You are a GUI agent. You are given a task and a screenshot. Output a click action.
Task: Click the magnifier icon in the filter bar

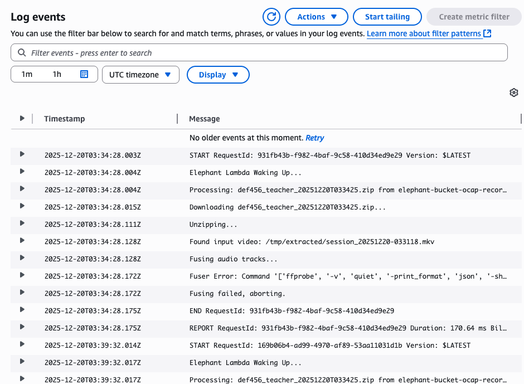(21, 52)
